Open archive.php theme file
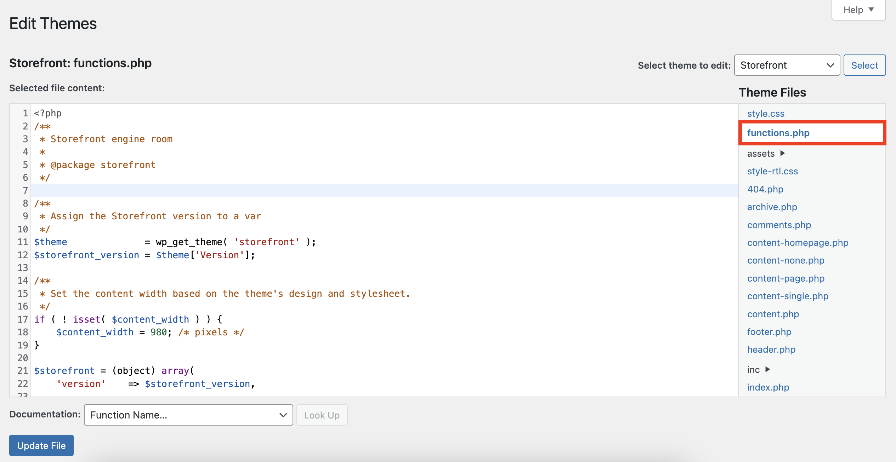The height and width of the screenshot is (462, 896). (772, 207)
